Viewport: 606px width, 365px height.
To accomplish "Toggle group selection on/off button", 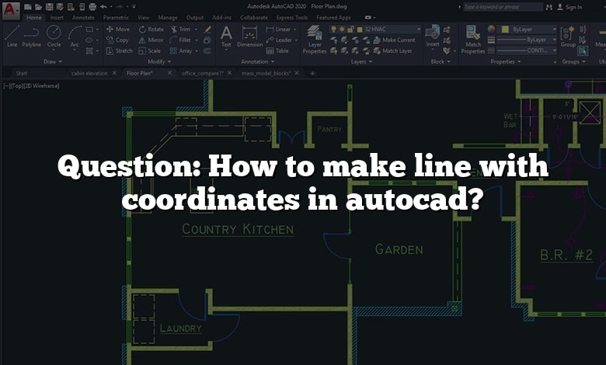I will tap(583, 50).
